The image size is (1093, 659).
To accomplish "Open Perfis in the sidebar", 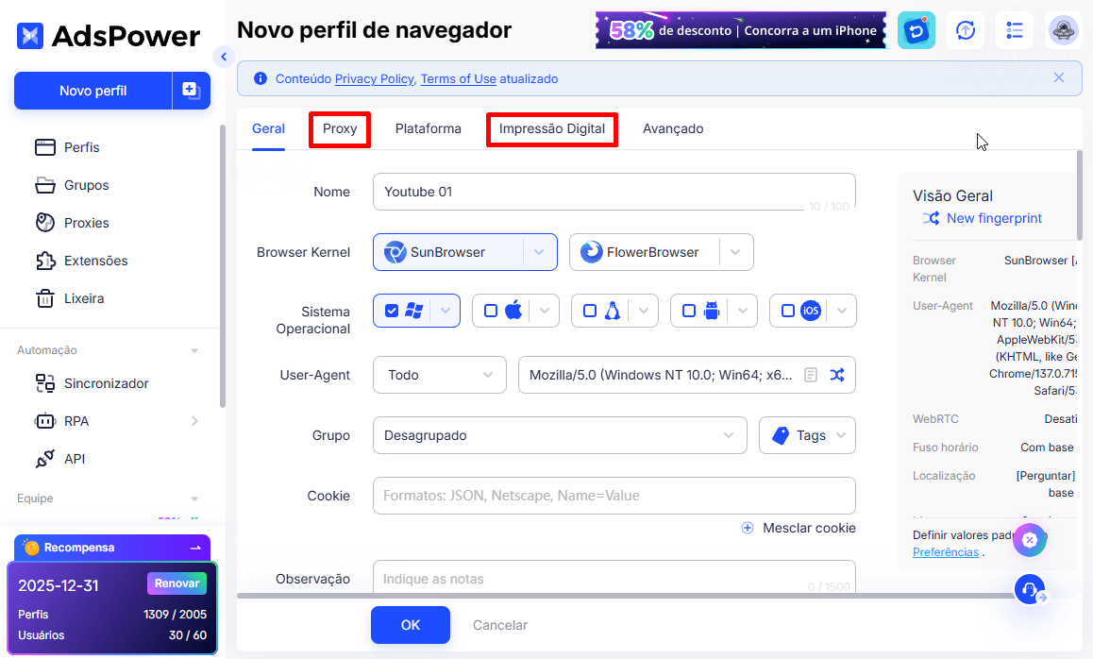I will [x=81, y=147].
